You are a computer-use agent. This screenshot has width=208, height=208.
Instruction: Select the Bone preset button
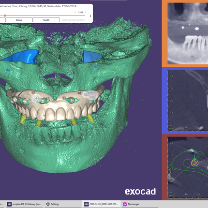[19, 20]
